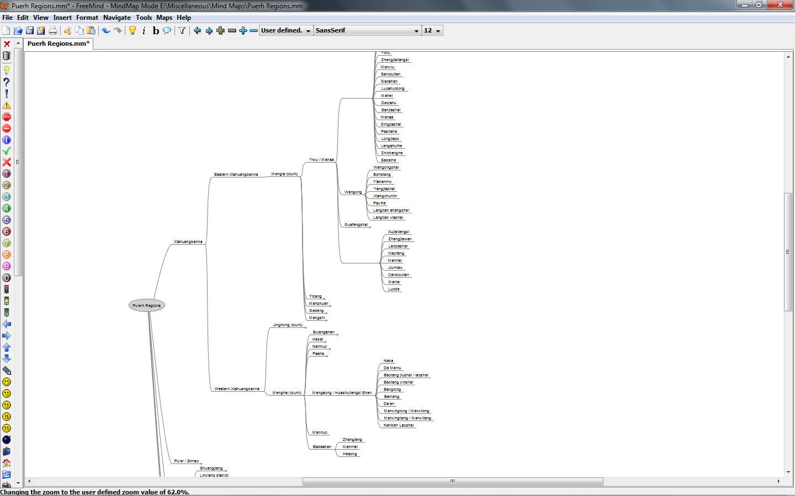Click the Cut scissors icon
795x496 pixels.
68,30
